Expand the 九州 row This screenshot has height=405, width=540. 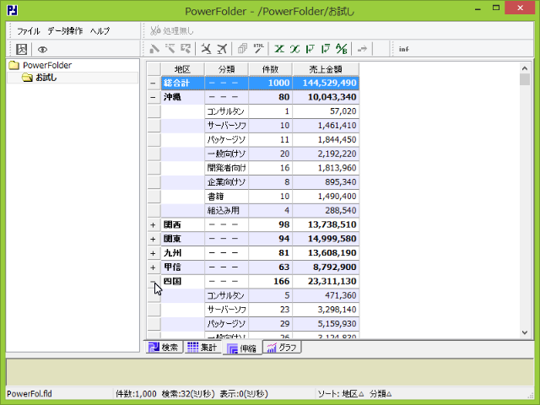(154, 253)
